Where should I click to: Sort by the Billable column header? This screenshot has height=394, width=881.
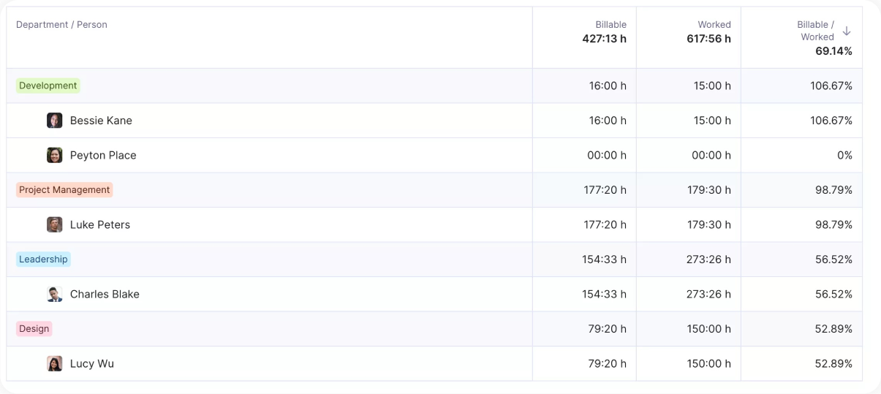[x=610, y=24]
